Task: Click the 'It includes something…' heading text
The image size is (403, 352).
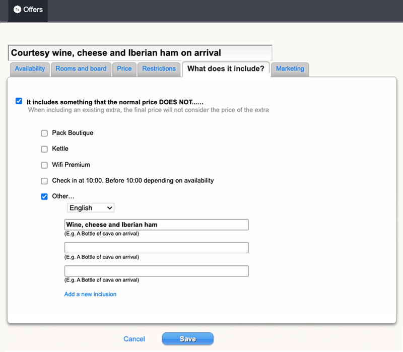Action: pyautogui.click(x=115, y=102)
